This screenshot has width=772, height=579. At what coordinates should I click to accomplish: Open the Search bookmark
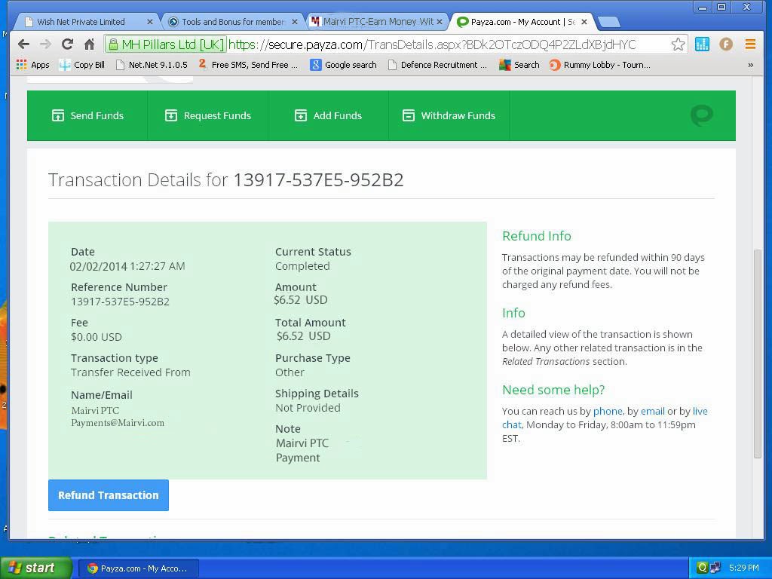[x=519, y=65]
